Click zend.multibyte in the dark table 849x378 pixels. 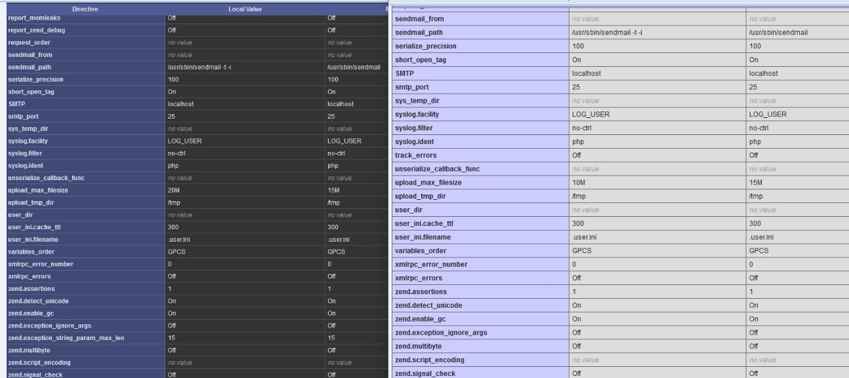click(x=28, y=350)
